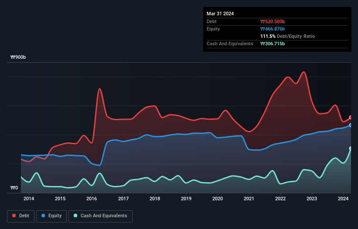Toggle the Equity legend button

coord(51,216)
